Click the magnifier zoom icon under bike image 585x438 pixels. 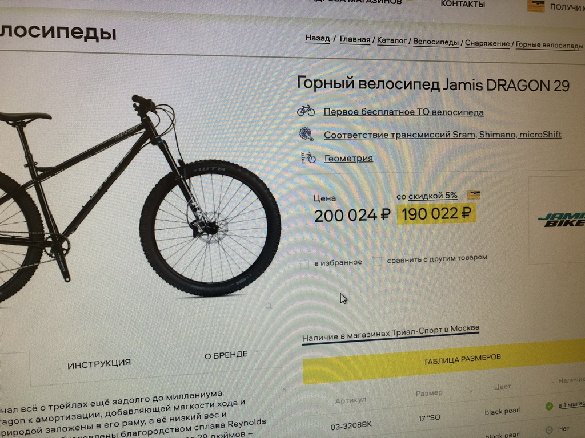tap(269, 306)
